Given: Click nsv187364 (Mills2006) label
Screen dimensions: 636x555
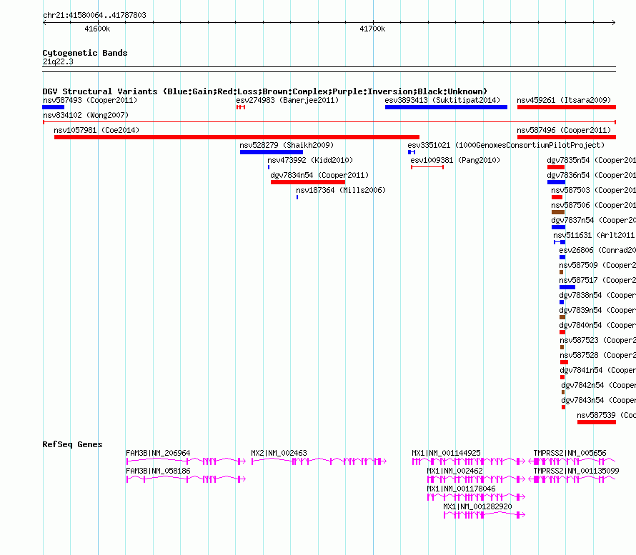Looking at the screenshot, I should [341, 190].
